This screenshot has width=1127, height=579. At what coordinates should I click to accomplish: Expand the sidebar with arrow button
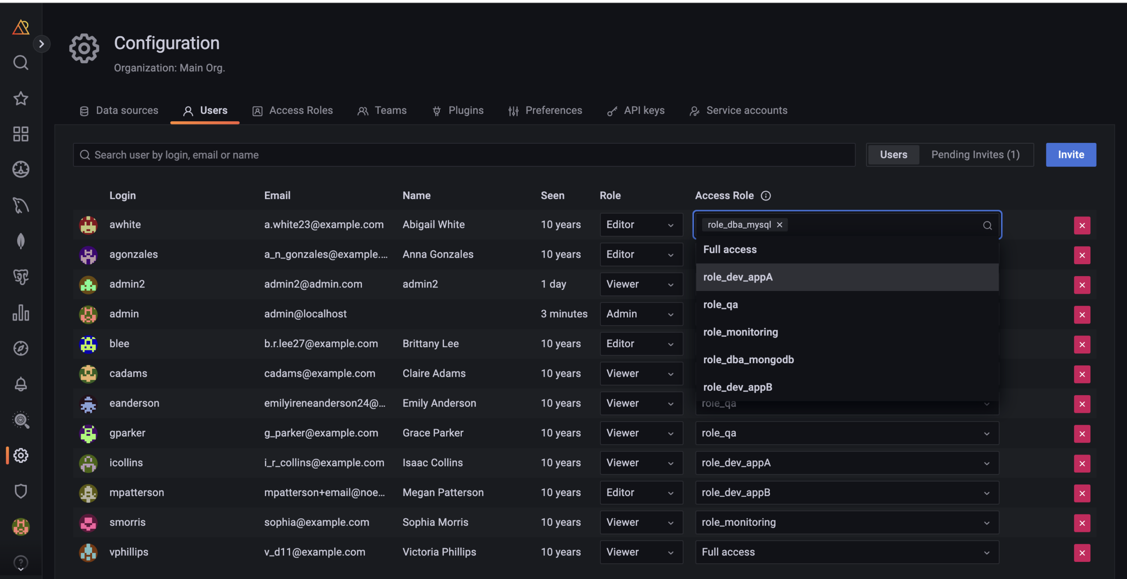(41, 44)
